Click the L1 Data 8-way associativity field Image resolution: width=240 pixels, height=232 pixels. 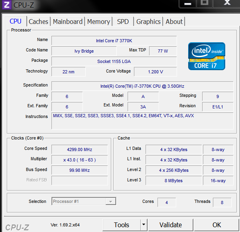(x=218, y=149)
